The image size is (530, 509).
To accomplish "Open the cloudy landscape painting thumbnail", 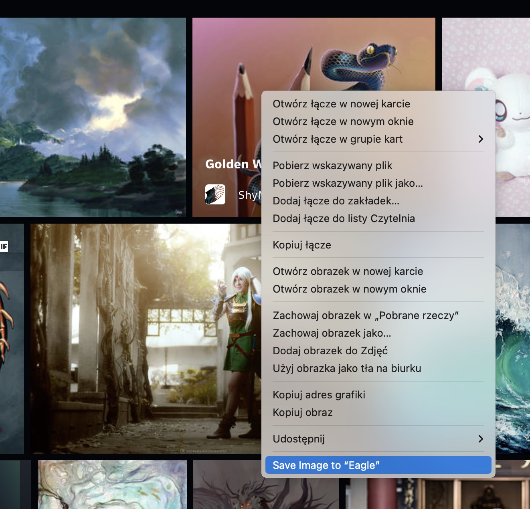I will [x=93, y=117].
